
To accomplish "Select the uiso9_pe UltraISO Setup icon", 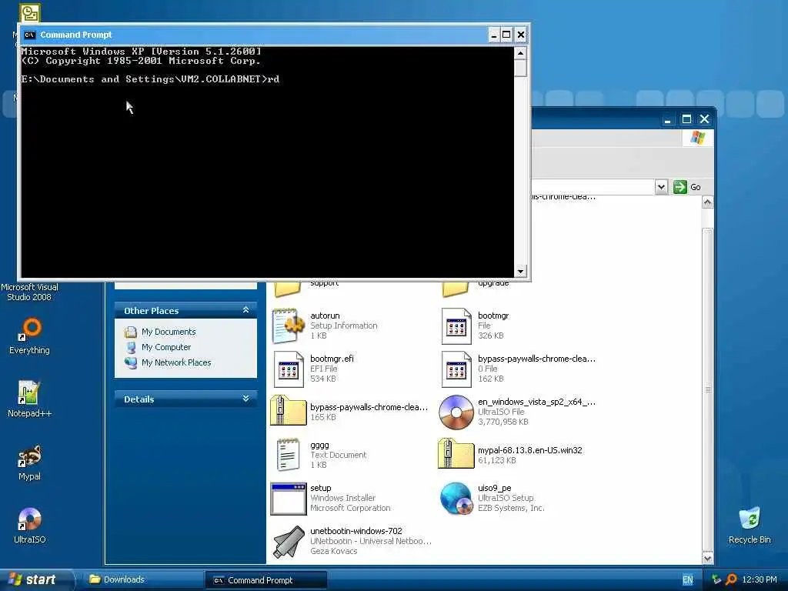I will [456, 499].
